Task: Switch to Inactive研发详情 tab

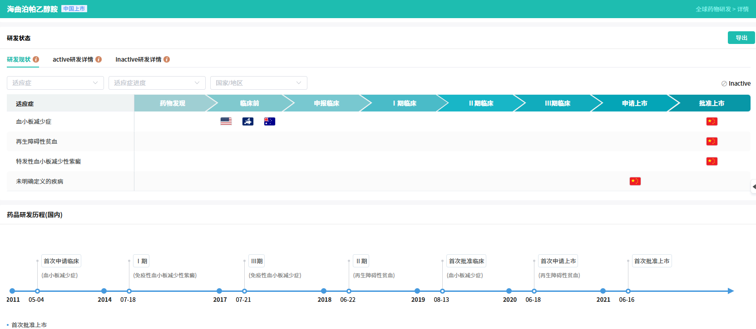Action: coord(138,59)
